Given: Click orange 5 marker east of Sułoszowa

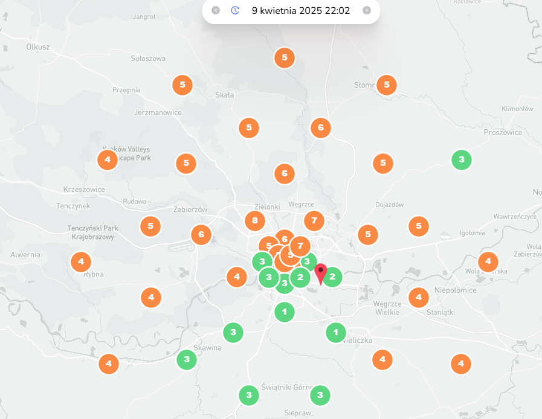Looking at the screenshot, I should (182, 85).
